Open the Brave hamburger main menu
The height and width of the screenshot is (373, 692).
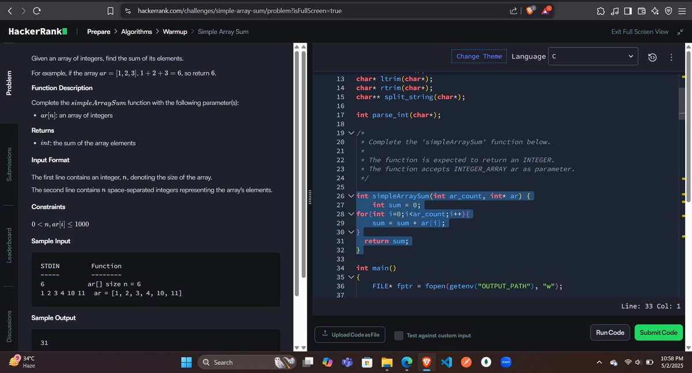pyautogui.click(x=681, y=11)
